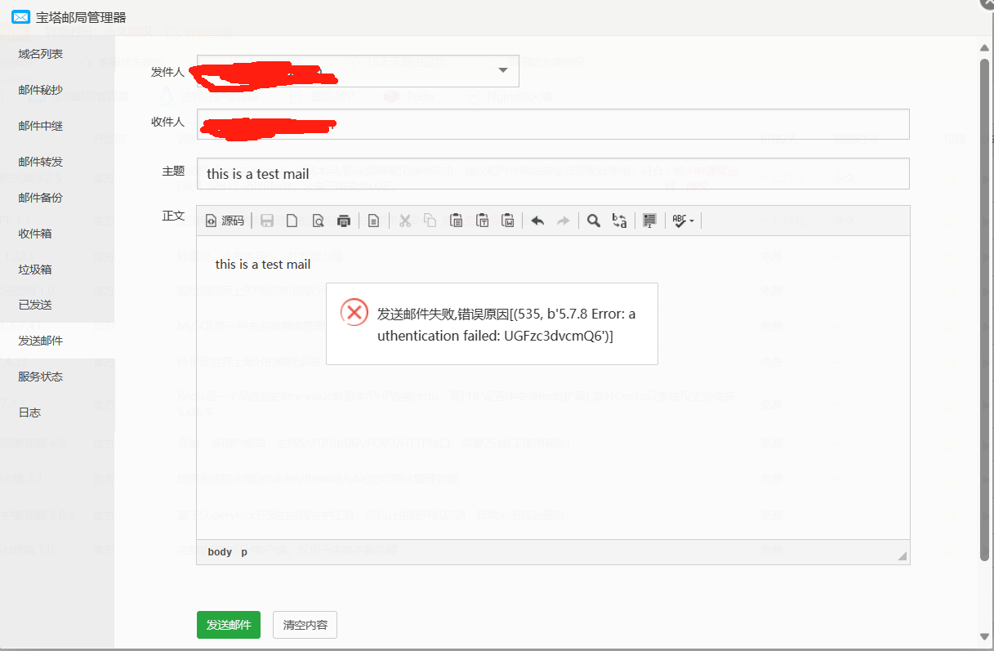Click the Templates document icon
Image resolution: width=994 pixels, height=651 pixels.
click(373, 221)
